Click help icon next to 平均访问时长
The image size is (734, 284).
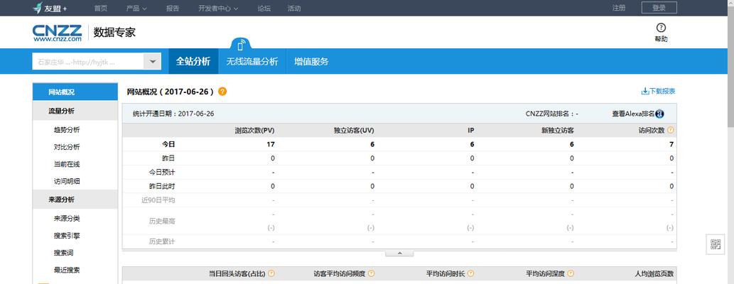pyautogui.click(x=471, y=273)
